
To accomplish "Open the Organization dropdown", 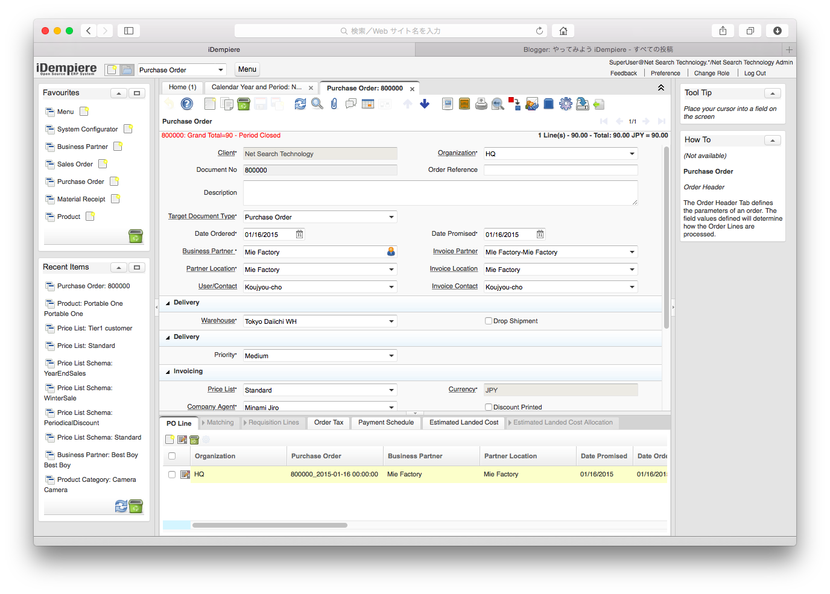I will (632, 154).
